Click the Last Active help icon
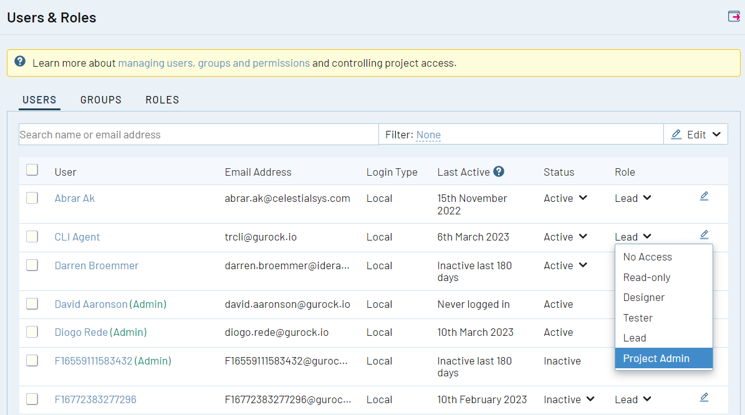This screenshot has width=745, height=415. point(498,171)
